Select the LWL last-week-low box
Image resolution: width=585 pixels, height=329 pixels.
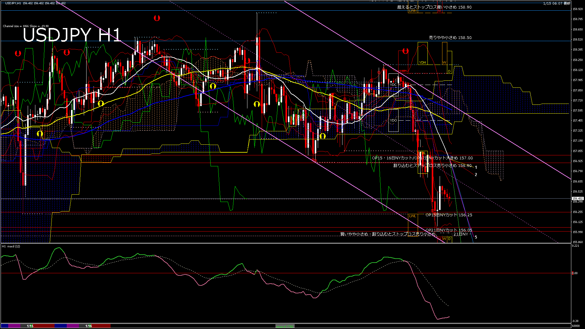[412, 216]
